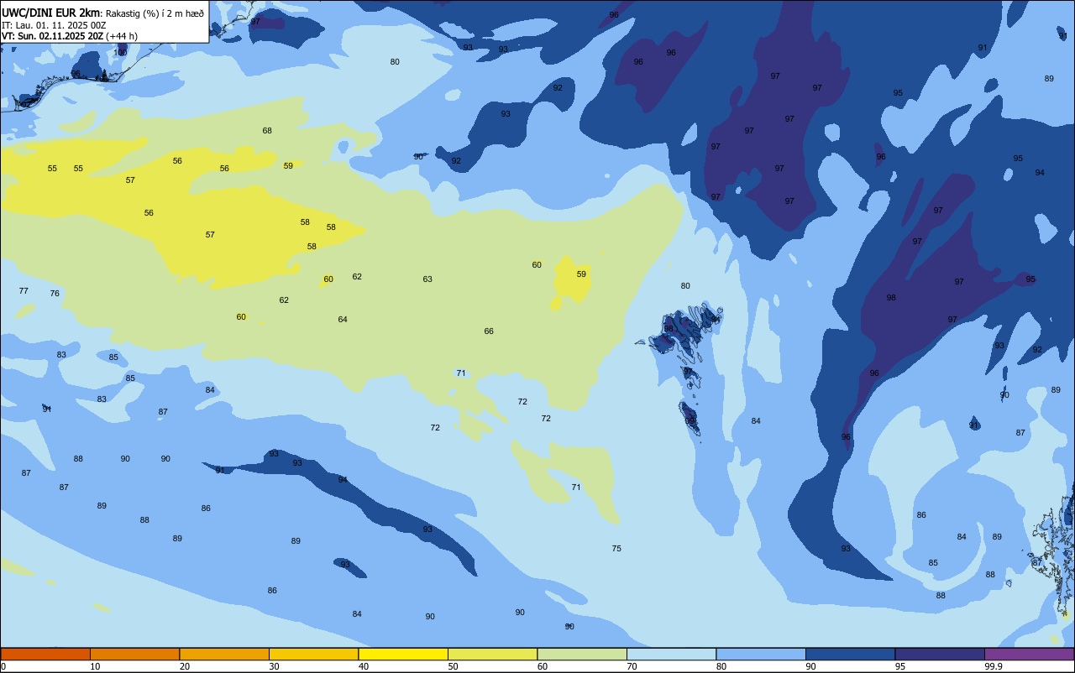Click the 'VT: Sun. 02.11.2025 20Z' line
Image resolution: width=1075 pixels, height=673 pixels.
tap(53, 36)
